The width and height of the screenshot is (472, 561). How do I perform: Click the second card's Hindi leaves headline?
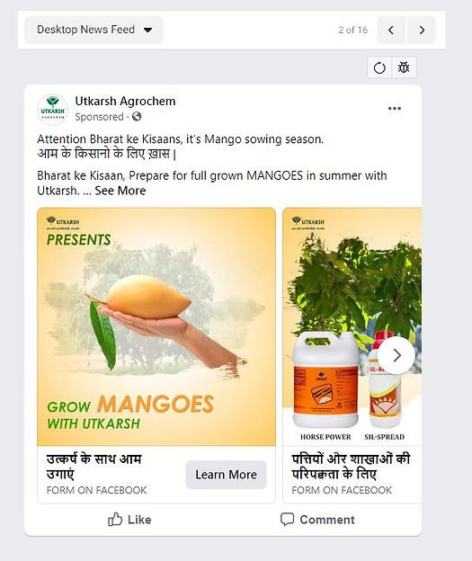click(351, 467)
